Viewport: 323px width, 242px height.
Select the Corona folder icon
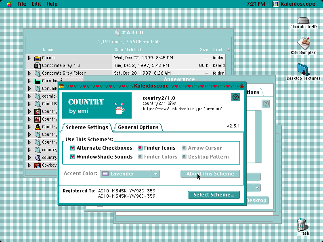(37, 58)
